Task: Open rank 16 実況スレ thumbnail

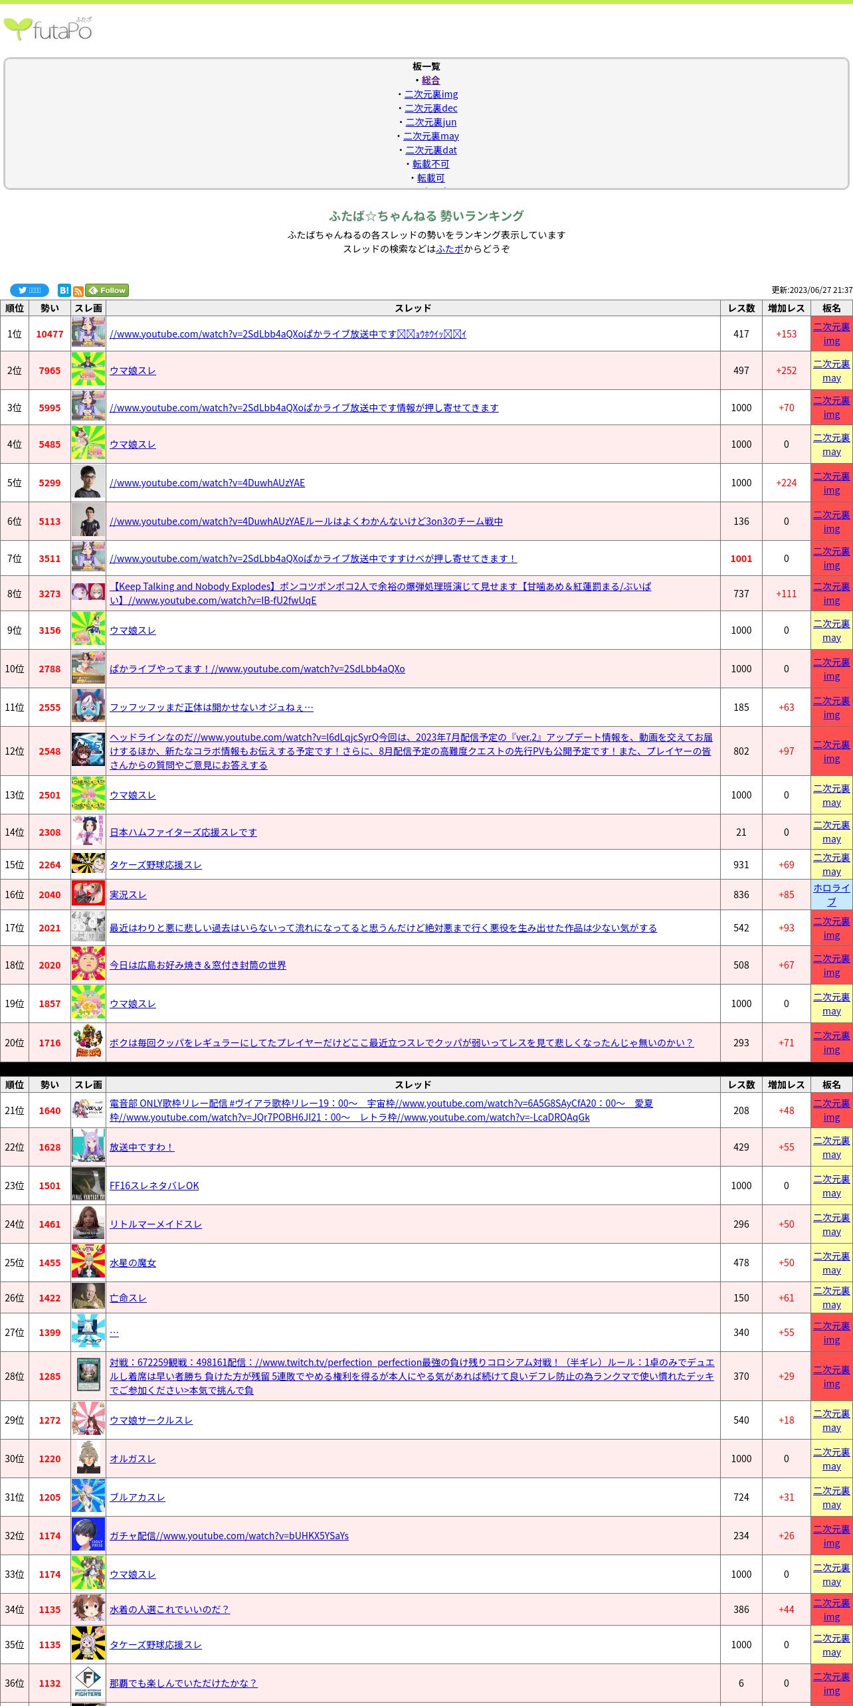Action: 88,894
